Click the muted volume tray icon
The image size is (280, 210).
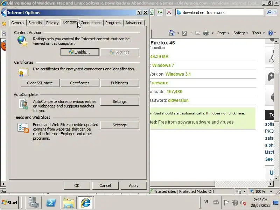(x=243, y=203)
